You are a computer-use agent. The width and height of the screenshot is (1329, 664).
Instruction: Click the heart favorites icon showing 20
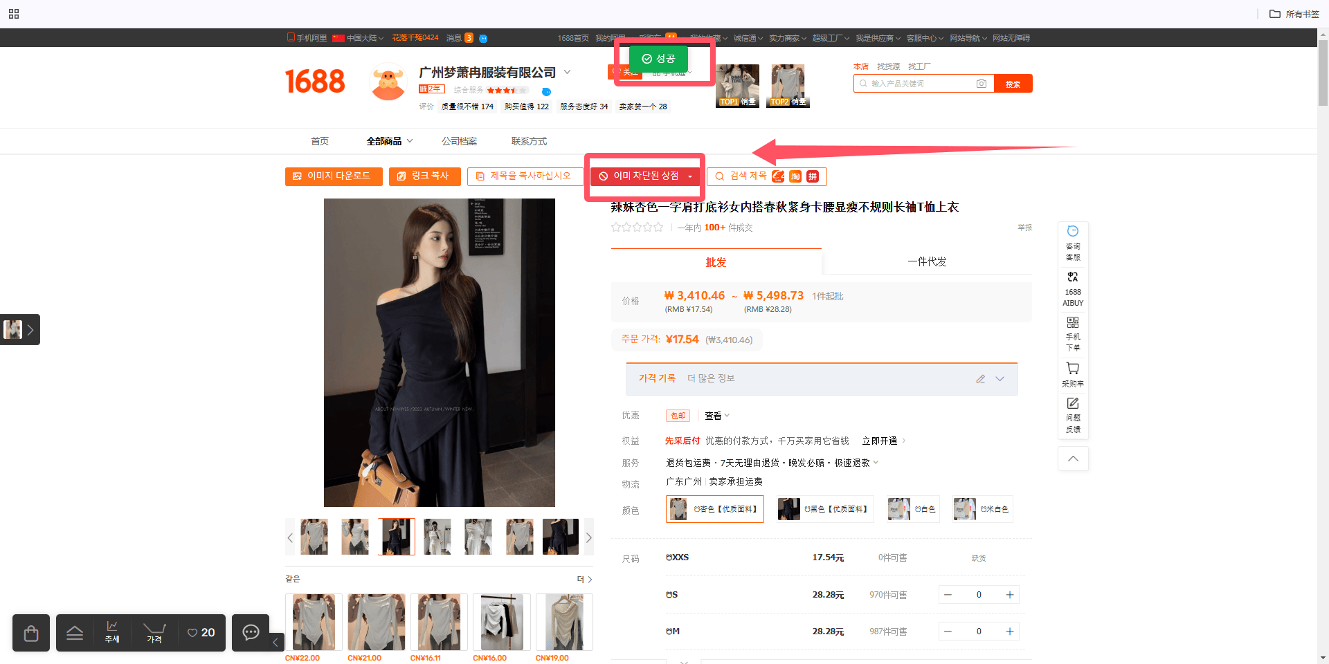201,633
